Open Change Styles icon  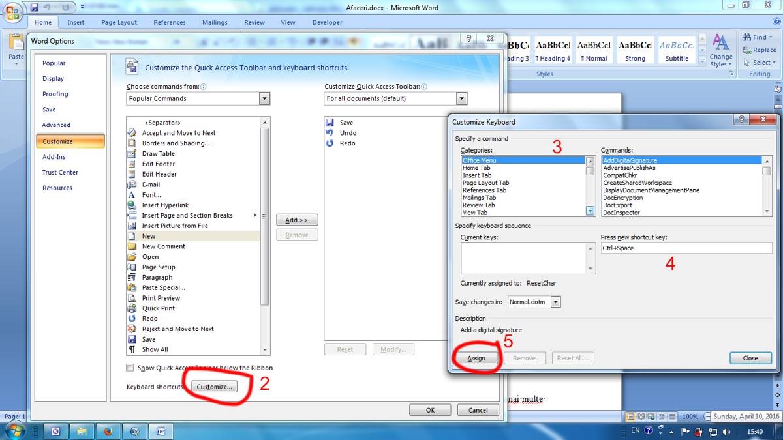(721, 44)
